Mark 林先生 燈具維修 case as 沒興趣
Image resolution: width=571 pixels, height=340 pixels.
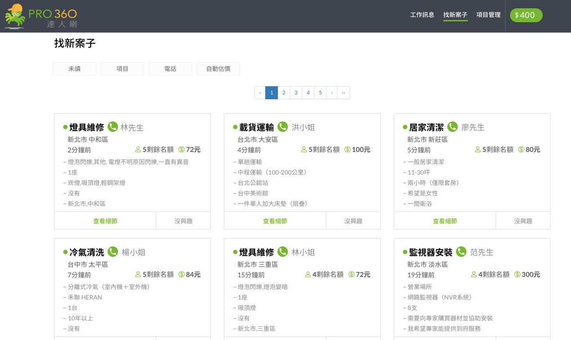(x=183, y=221)
